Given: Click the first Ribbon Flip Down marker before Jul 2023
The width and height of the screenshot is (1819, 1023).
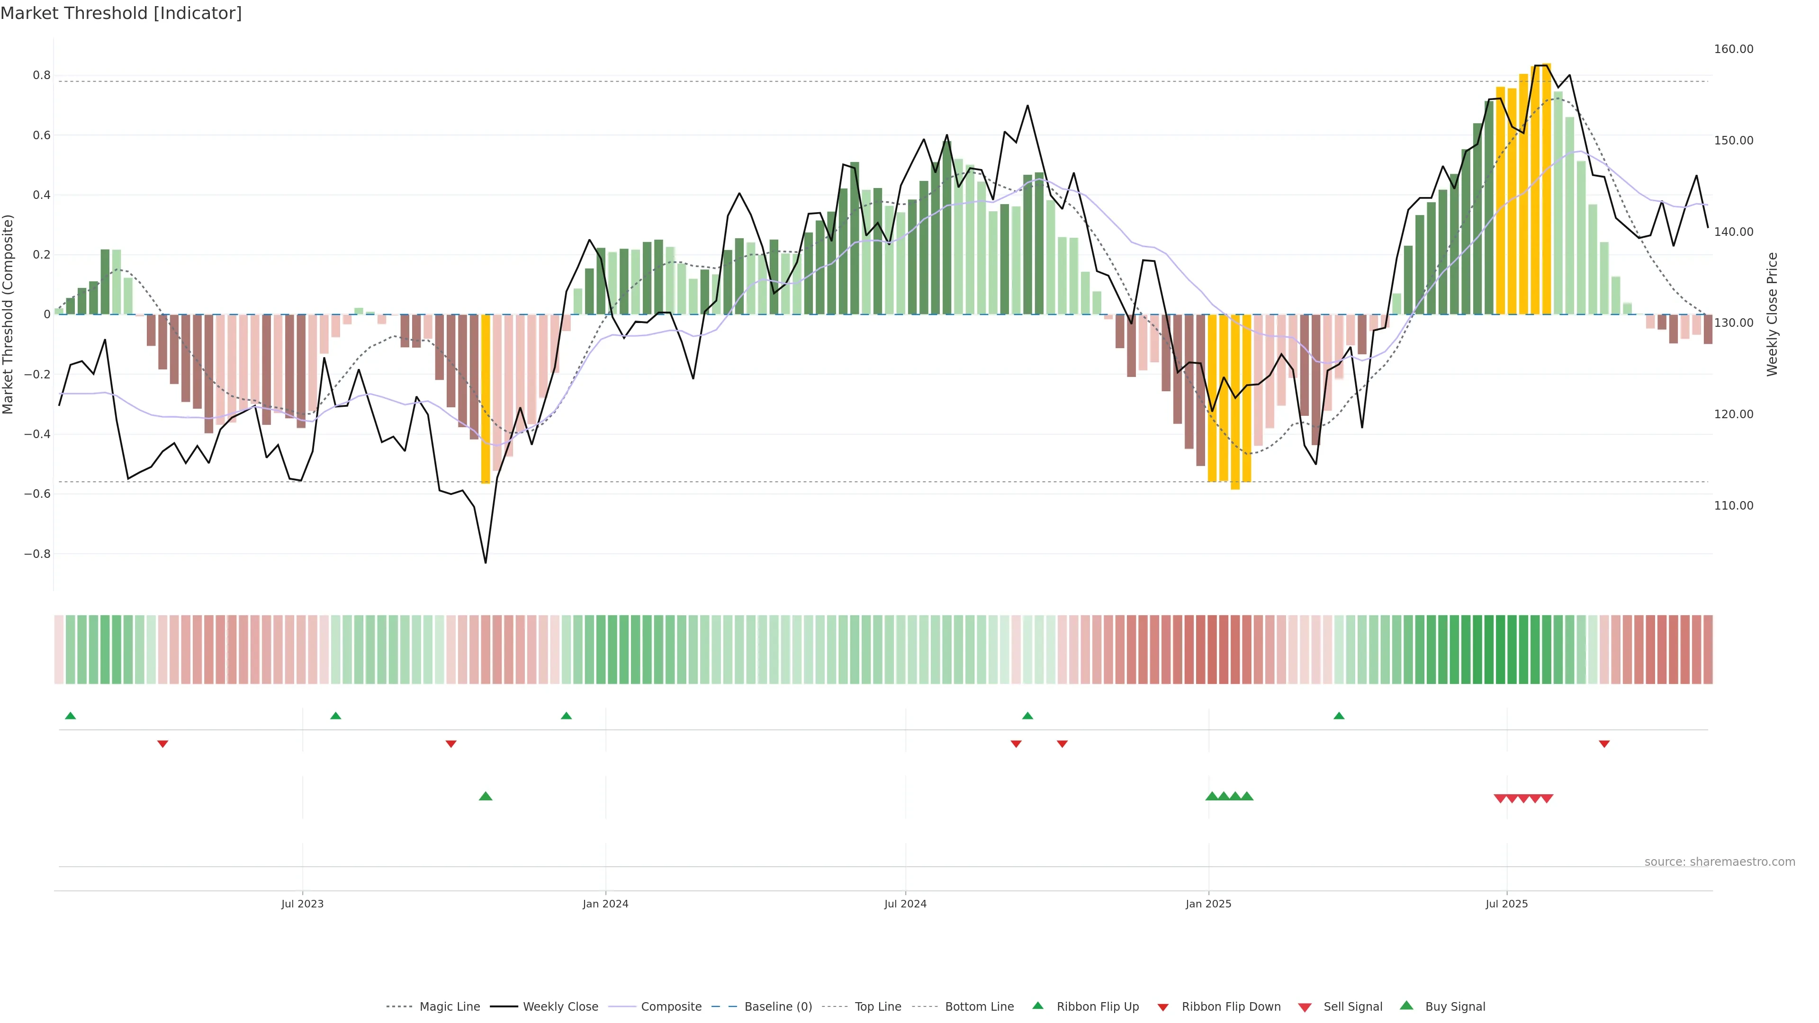Looking at the screenshot, I should [x=162, y=744].
